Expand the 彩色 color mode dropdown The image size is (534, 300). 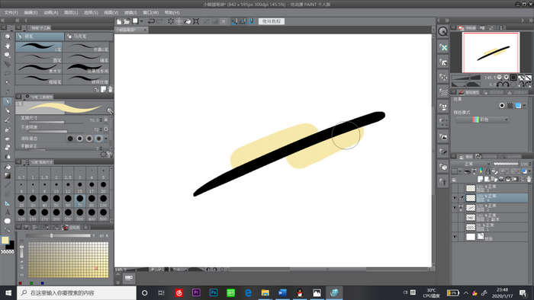point(482,120)
